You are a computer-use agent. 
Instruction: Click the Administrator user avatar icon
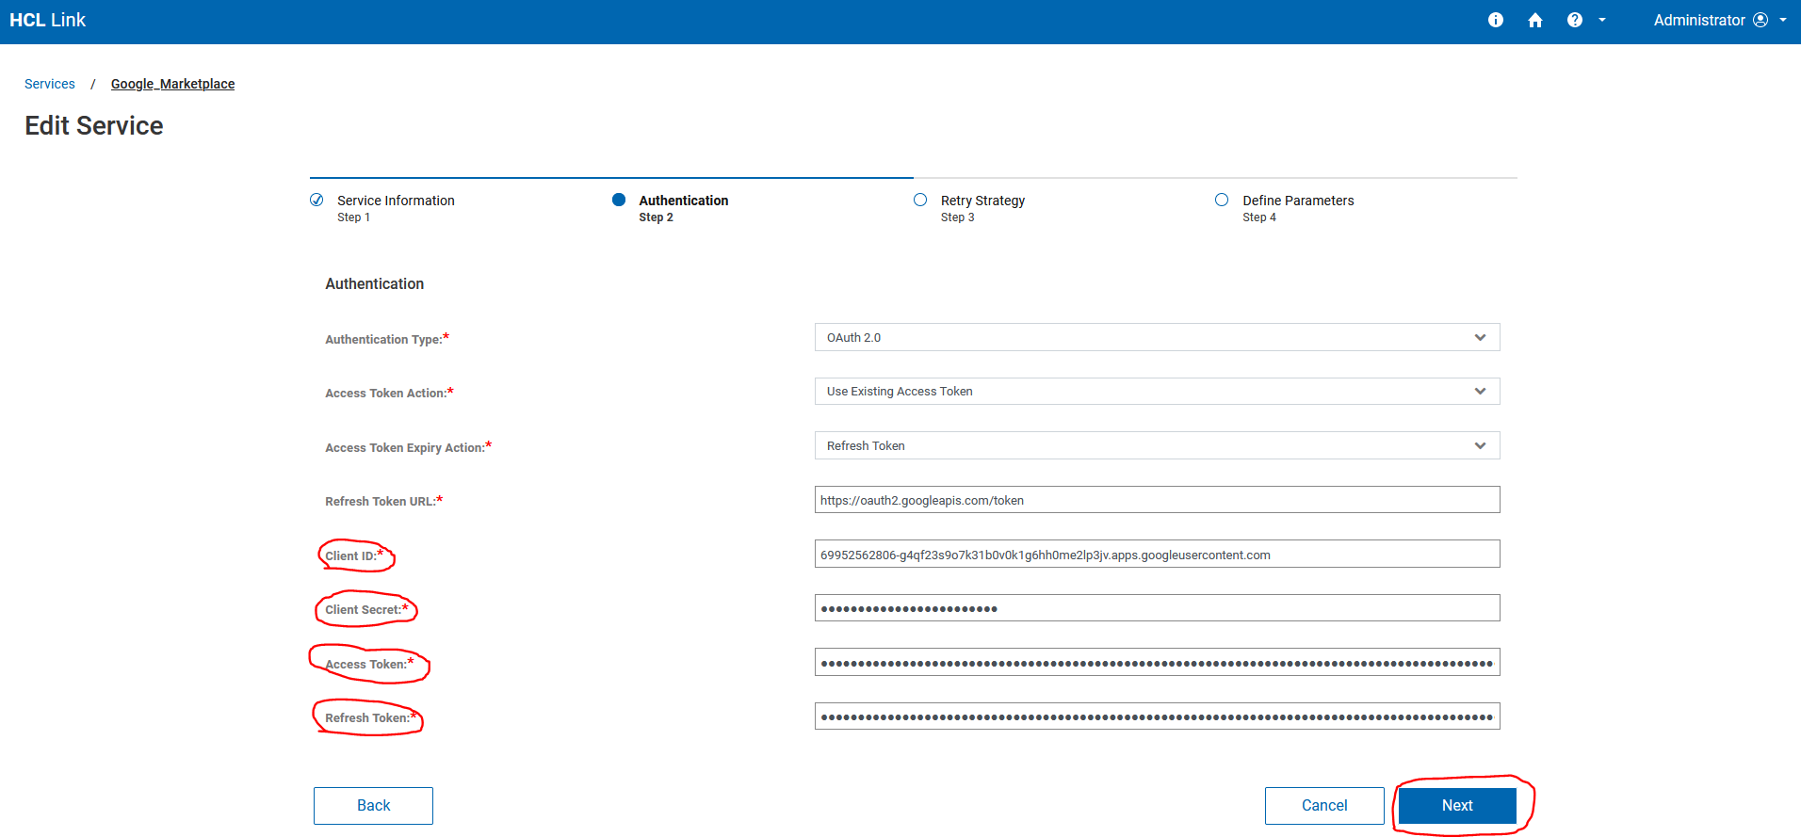point(1760,20)
